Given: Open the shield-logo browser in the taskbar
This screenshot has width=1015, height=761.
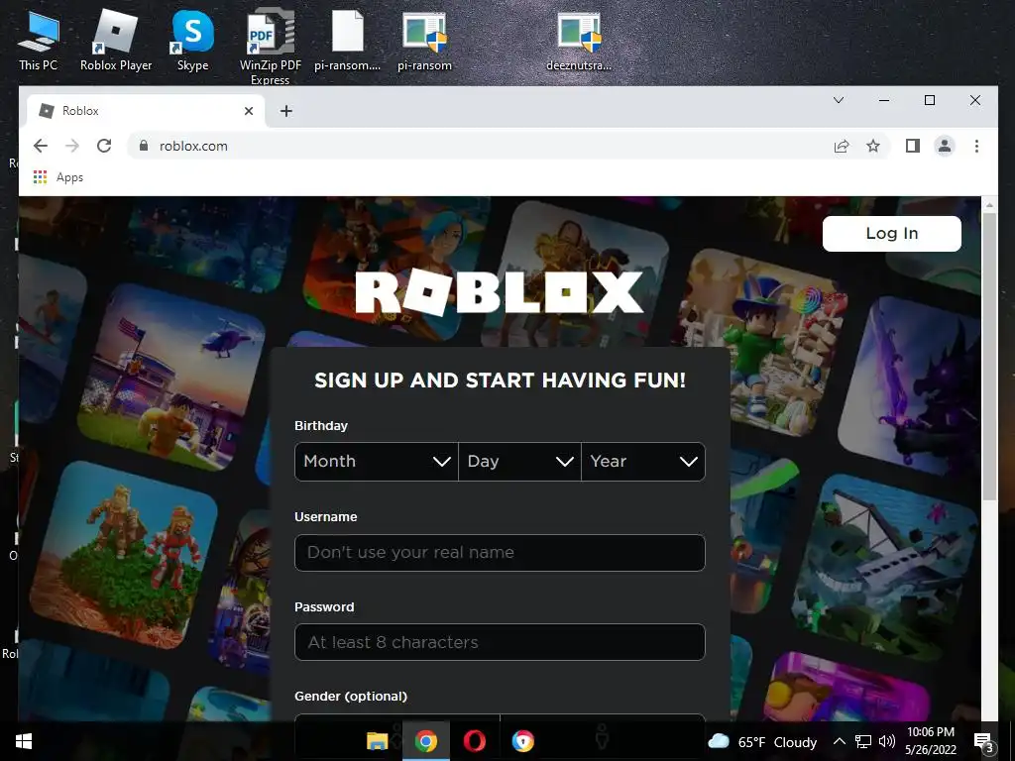Looking at the screenshot, I should 523,741.
